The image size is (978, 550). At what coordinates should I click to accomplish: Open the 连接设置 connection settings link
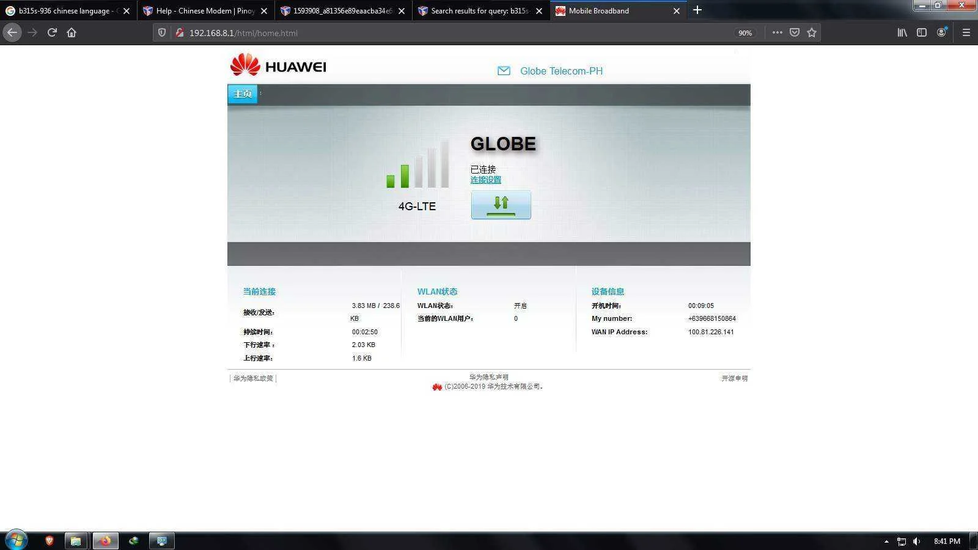pyautogui.click(x=485, y=180)
